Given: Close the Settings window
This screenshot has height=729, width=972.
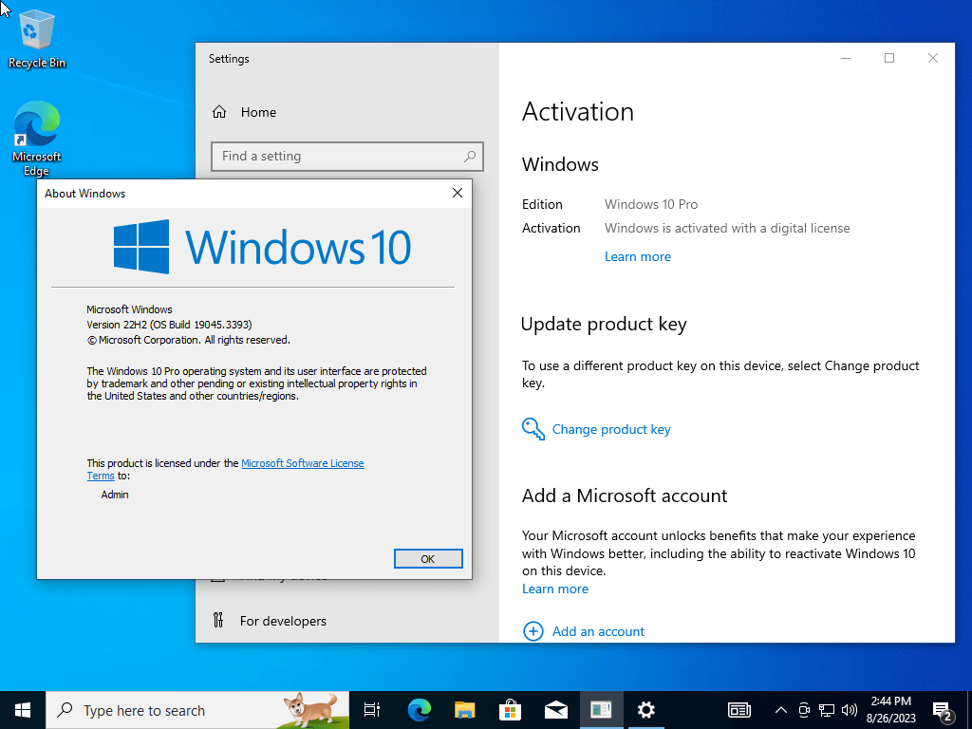Looking at the screenshot, I should click(932, 58).
